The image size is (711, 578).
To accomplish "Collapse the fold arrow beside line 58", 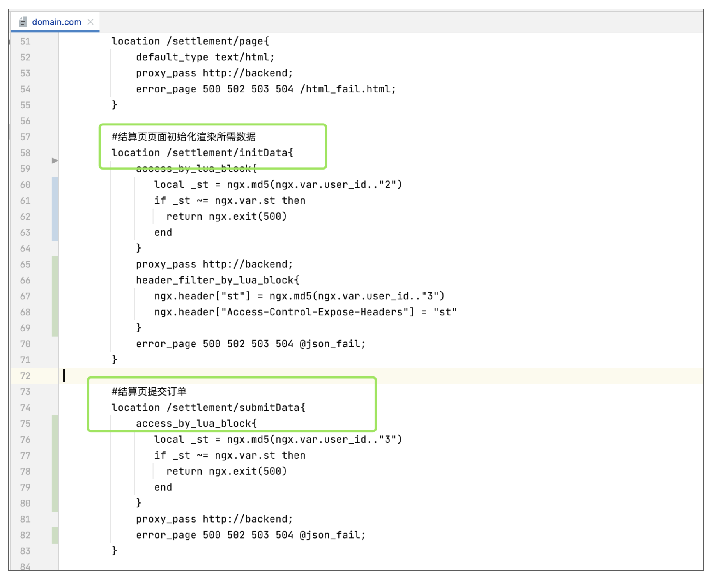I will 55,161.
